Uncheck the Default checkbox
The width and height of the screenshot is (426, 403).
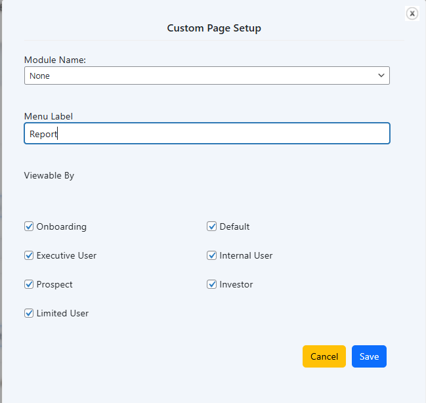(x=212, y=226)
